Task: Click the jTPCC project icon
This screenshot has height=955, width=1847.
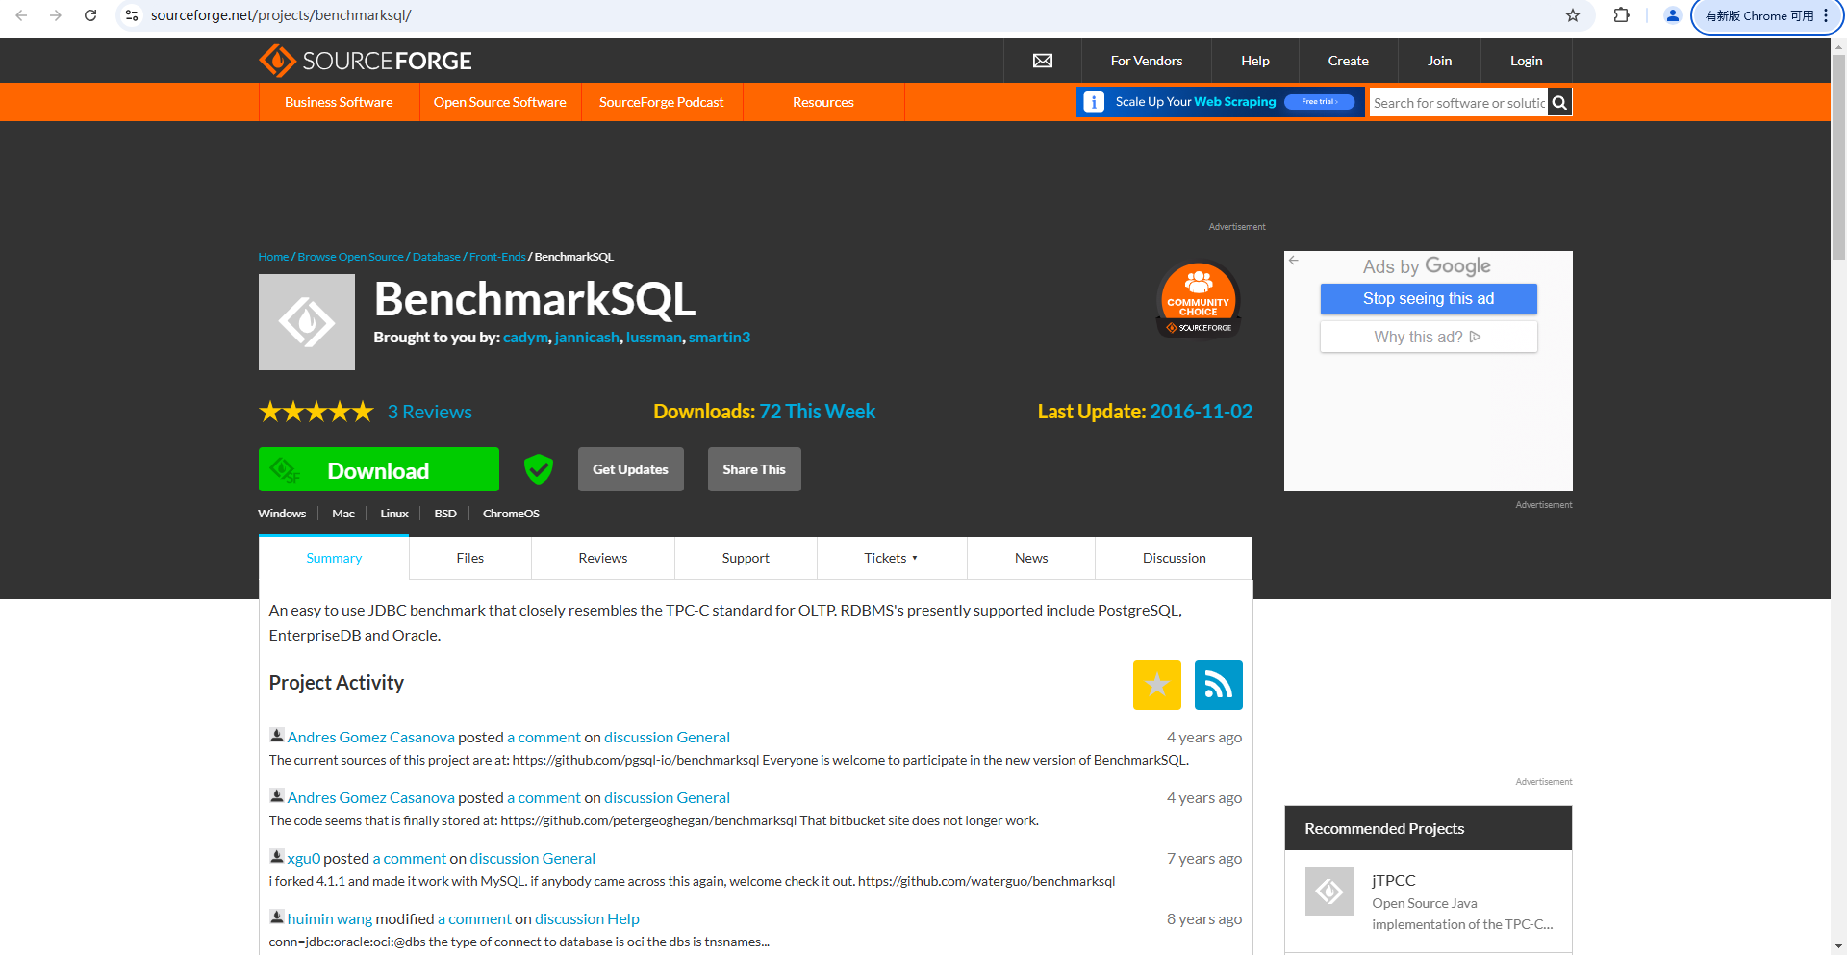Action: (1329, 892)
